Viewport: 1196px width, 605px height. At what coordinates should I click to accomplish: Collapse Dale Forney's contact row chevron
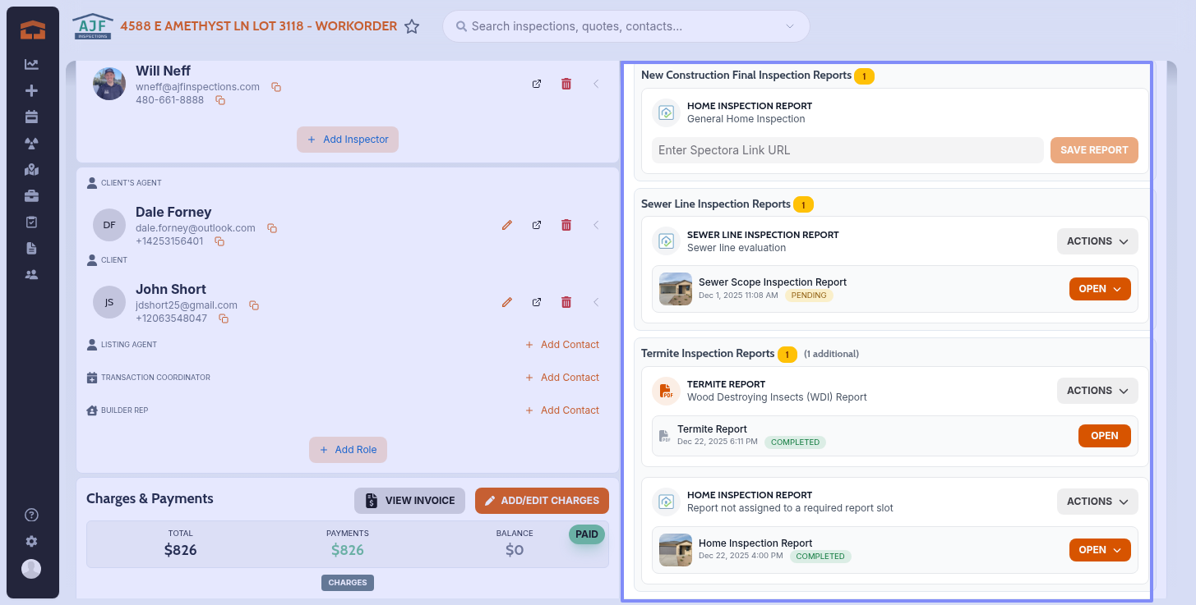click(x=596, y=225)
